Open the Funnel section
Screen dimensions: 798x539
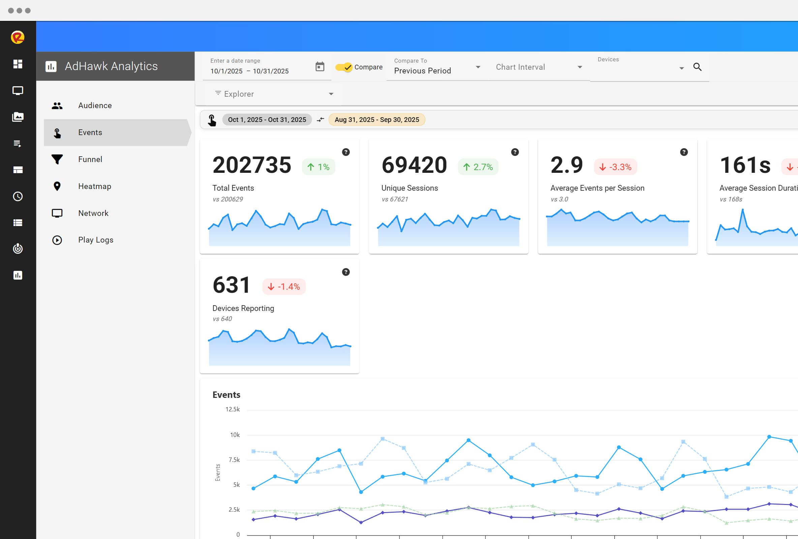[90, 159]
